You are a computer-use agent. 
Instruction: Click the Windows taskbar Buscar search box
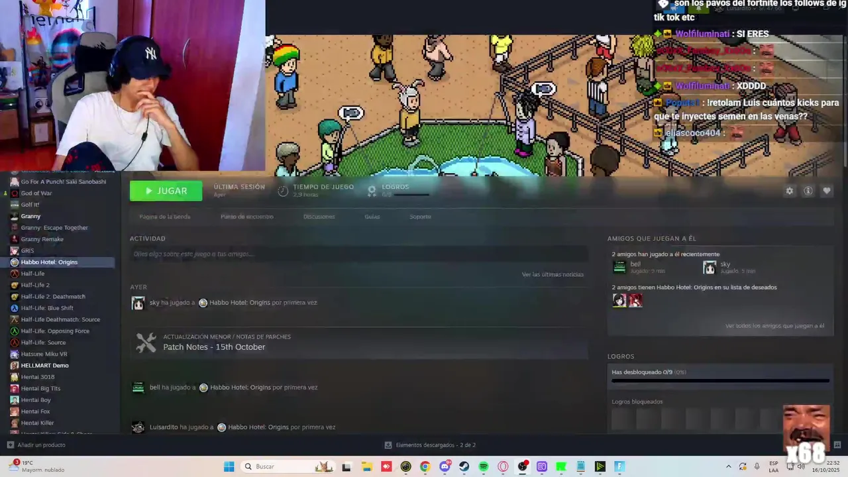click(x=288, y=466)
